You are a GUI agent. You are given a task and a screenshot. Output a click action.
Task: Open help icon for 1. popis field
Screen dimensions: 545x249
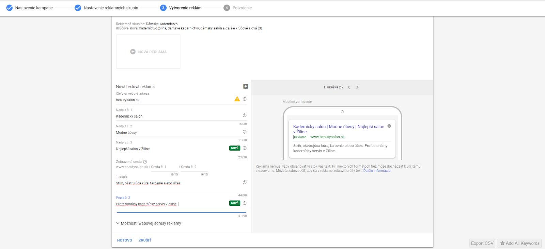pos(245,183)
